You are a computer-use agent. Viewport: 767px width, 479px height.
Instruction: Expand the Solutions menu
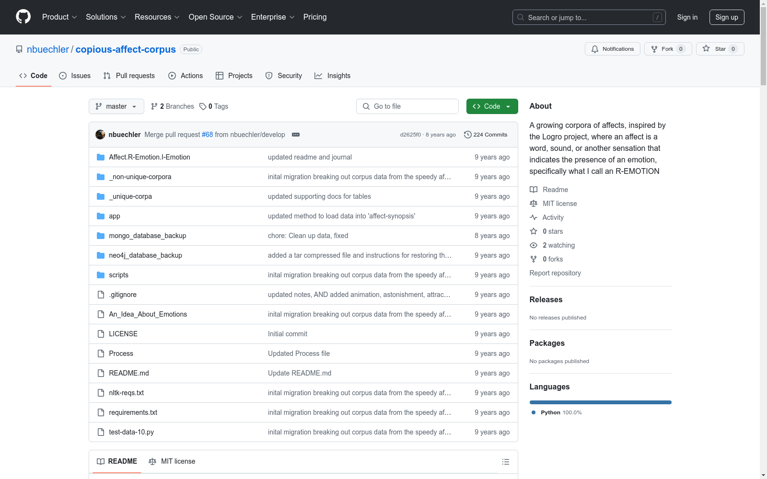(105, 17)
